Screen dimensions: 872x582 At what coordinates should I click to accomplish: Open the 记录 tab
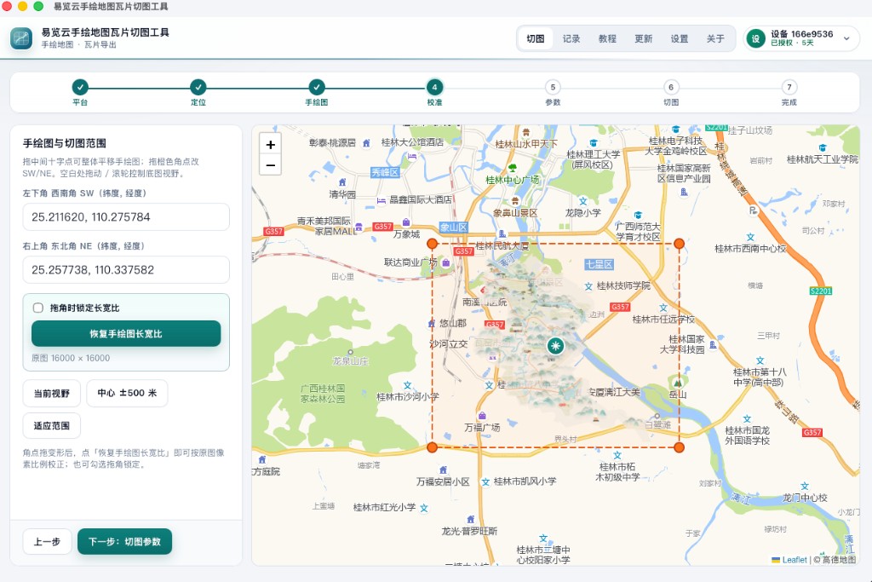[x=571, y=38]
